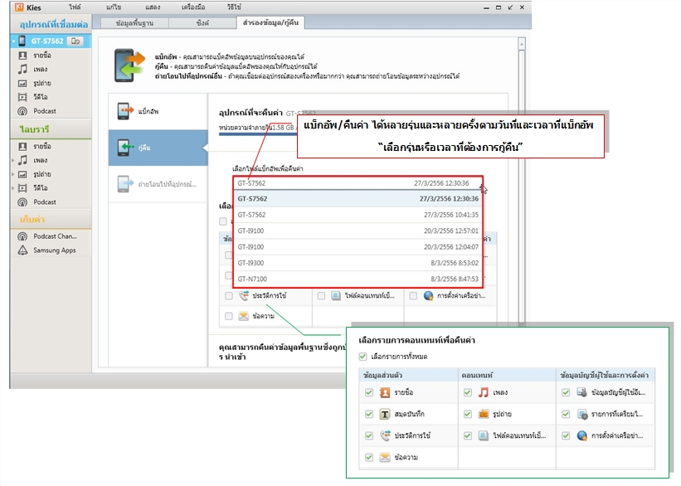This screenshot has height=486, width=681.
Task: Uncheck the call history checkbox in popup
Action: click(369, 435)
